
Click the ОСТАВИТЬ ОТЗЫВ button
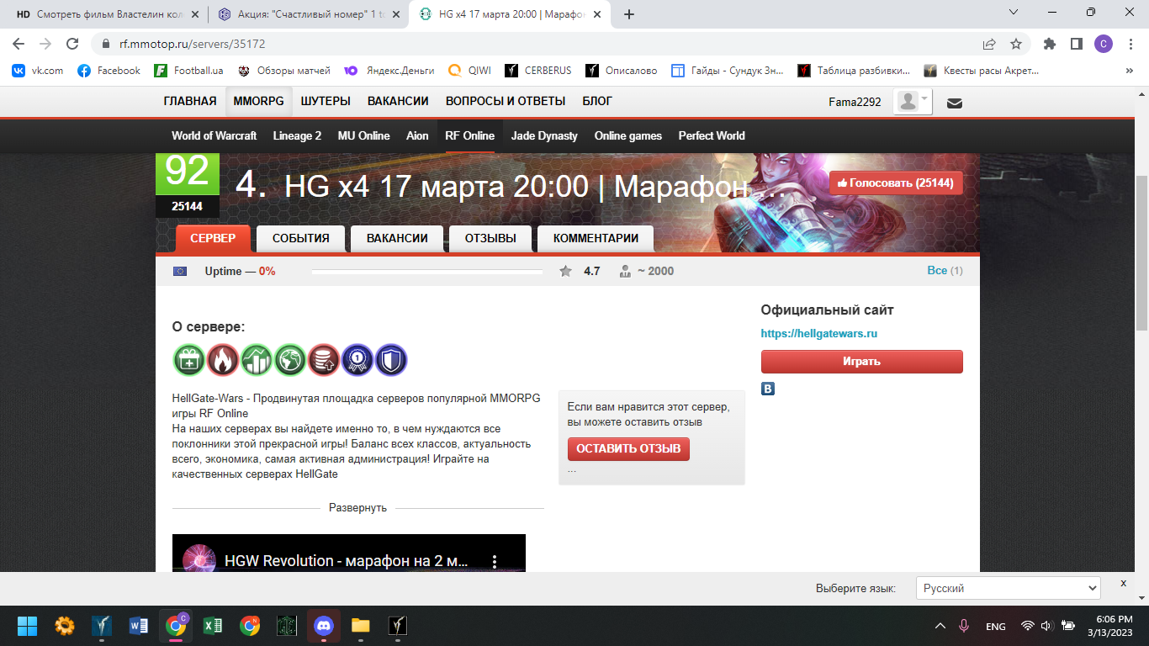click(628, 448)
